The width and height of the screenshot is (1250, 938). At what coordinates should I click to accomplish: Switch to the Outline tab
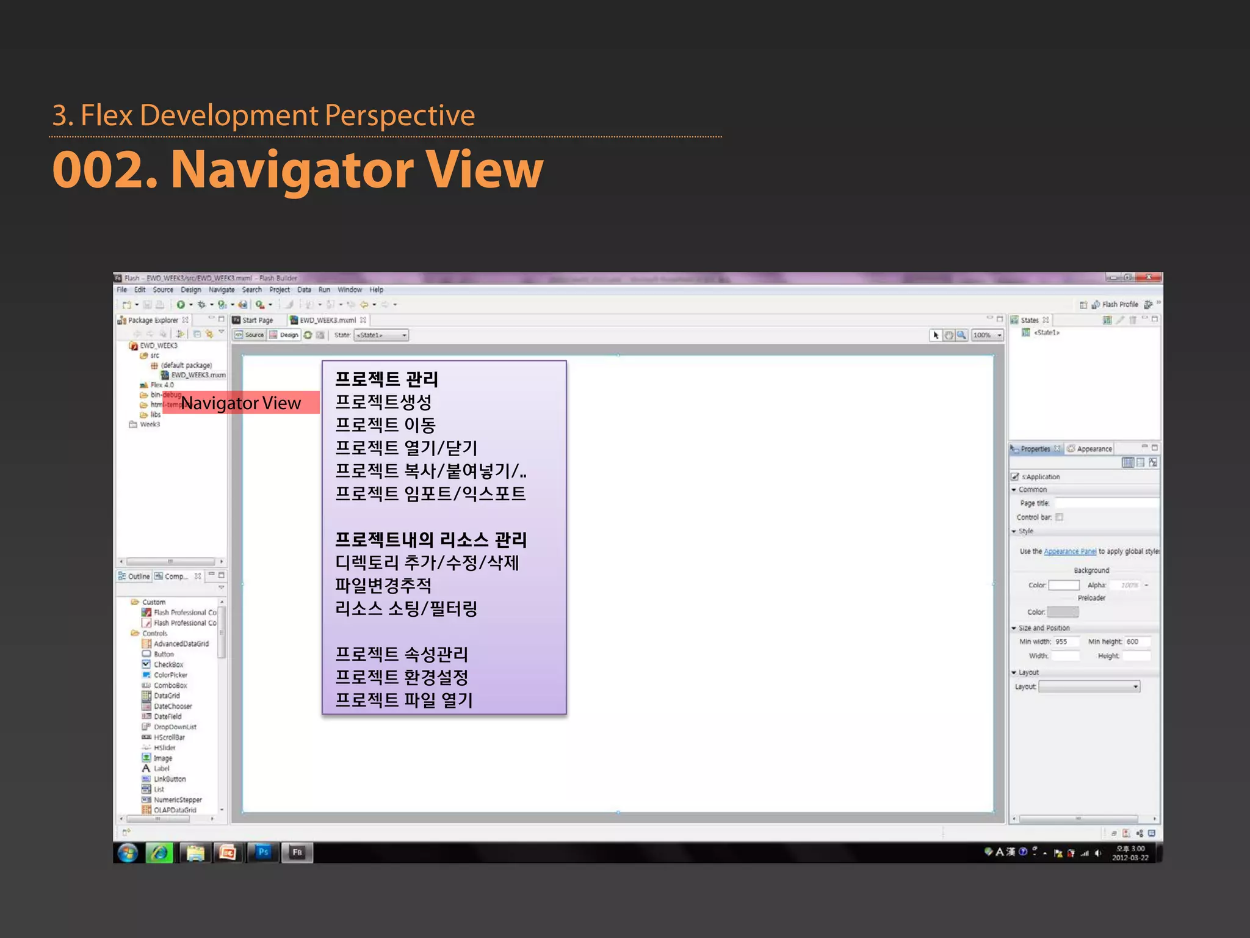tap(134, 576)
